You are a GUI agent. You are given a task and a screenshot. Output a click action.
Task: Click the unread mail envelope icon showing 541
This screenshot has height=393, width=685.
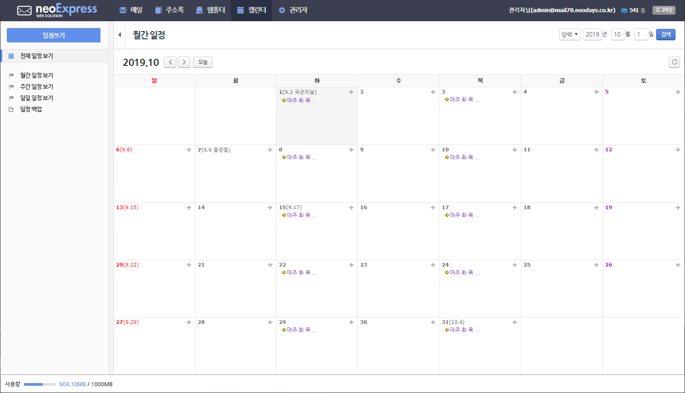[624, 10]
